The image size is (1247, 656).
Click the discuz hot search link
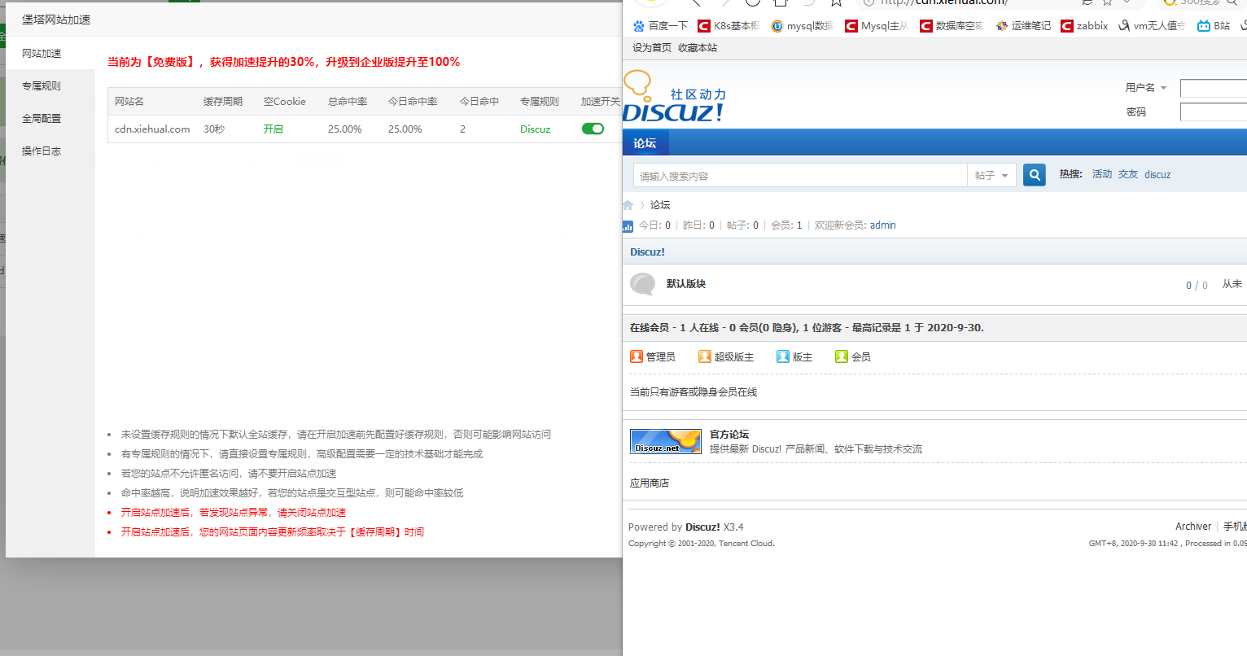click(x=1157, y=175)
